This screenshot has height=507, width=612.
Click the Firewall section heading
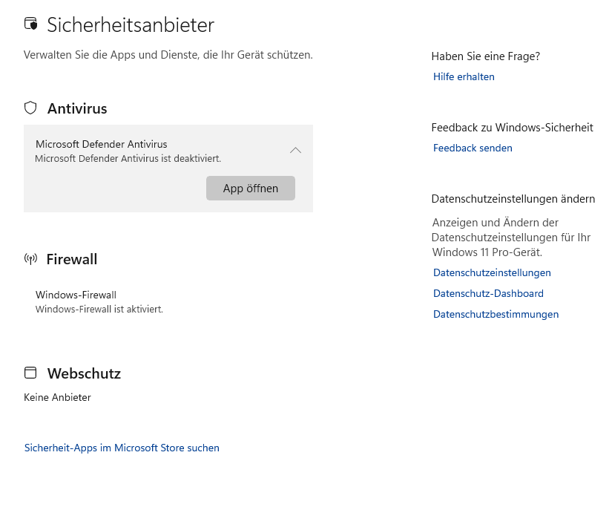(72, 259)
